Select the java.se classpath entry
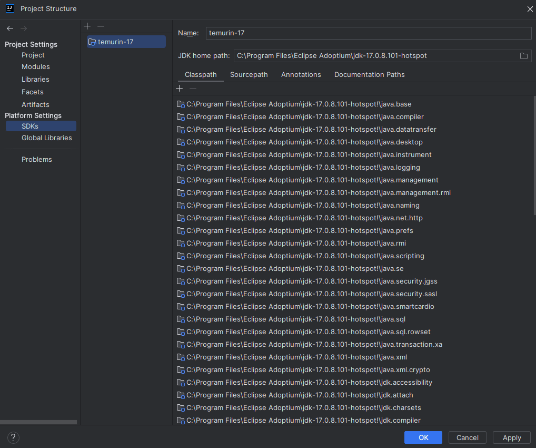536x448 pixels. [x=290, y=269]
